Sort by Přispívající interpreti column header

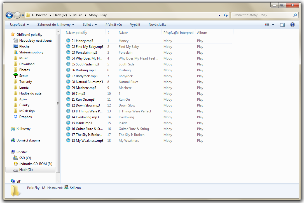coord(178,33)
